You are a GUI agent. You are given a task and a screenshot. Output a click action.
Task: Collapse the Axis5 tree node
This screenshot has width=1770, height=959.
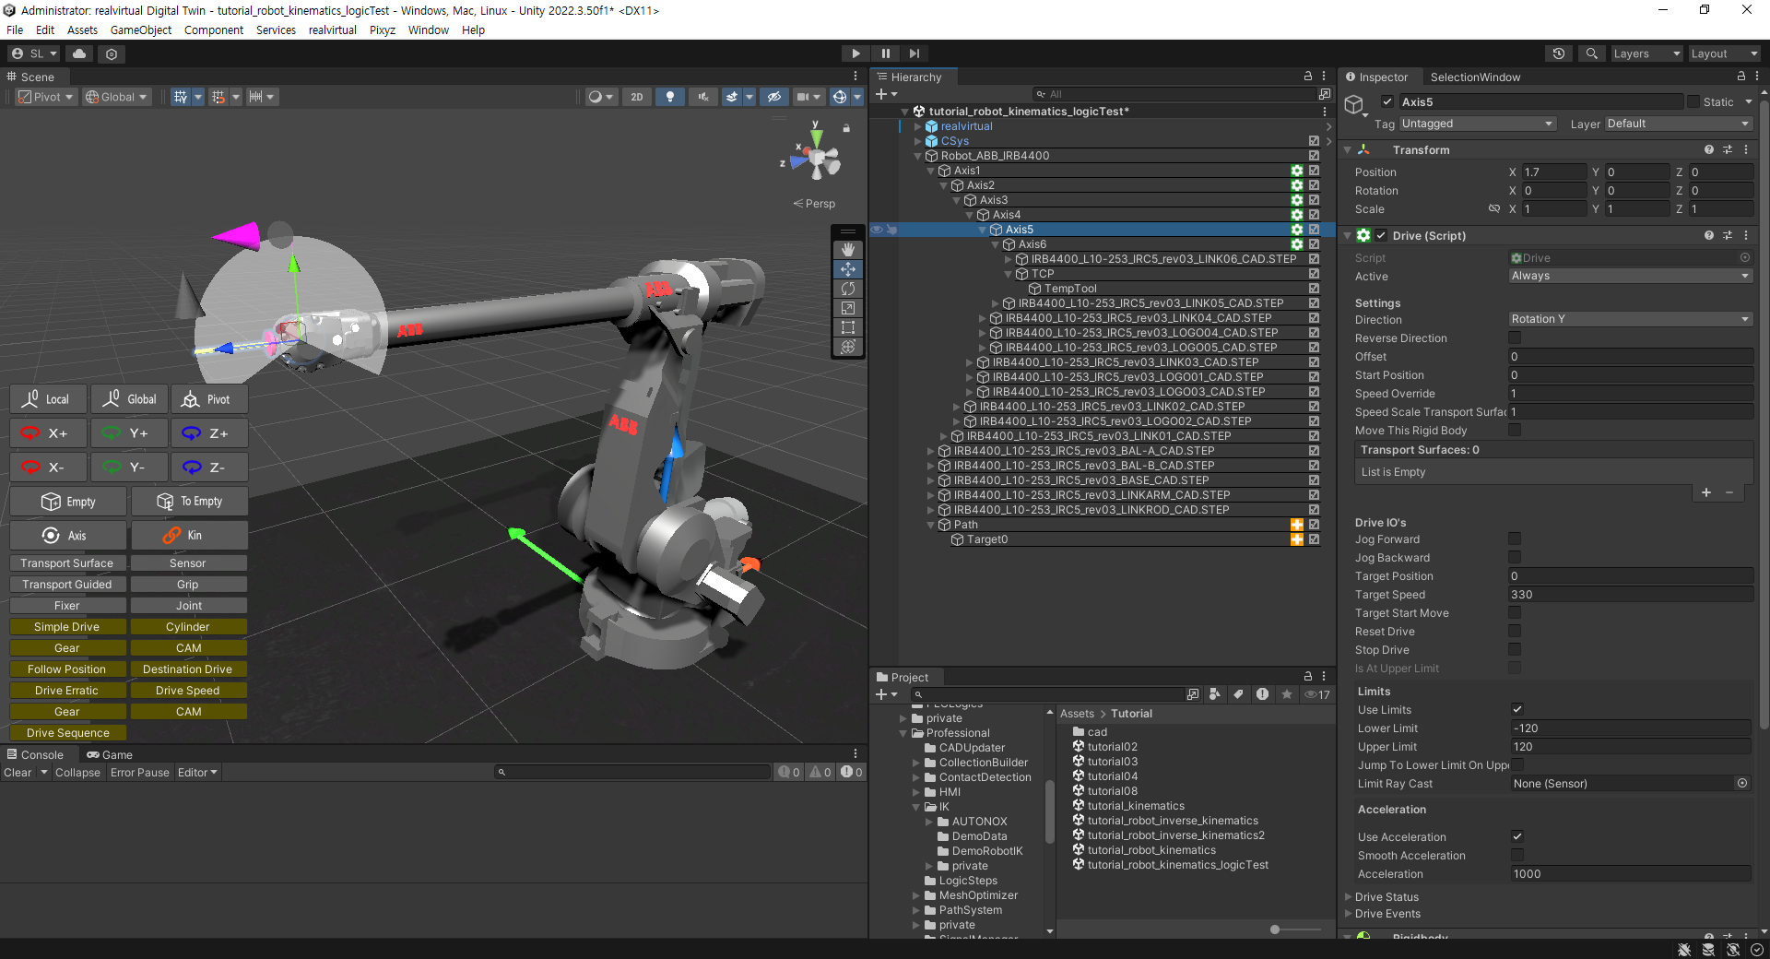pyautogui.click(x=983, y=230)
